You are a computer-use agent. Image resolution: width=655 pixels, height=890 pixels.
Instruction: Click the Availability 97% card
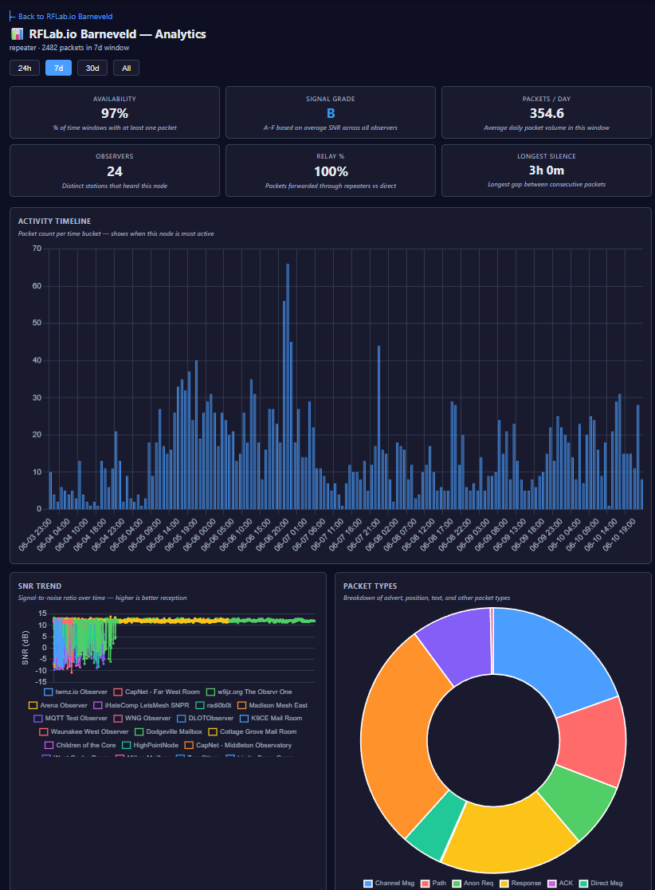click(115, 112)
